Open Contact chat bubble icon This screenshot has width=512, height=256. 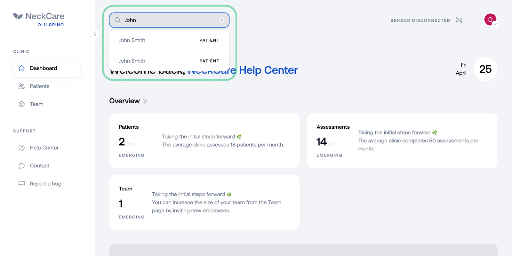click(x=22, y=166)
